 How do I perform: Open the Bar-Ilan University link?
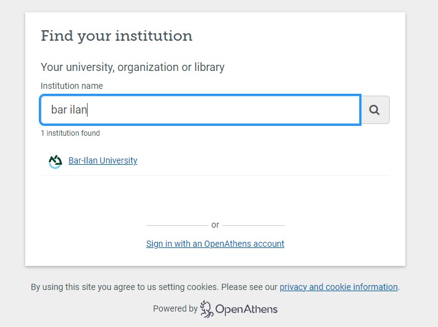pyautogui.click(x=102, y=160)
